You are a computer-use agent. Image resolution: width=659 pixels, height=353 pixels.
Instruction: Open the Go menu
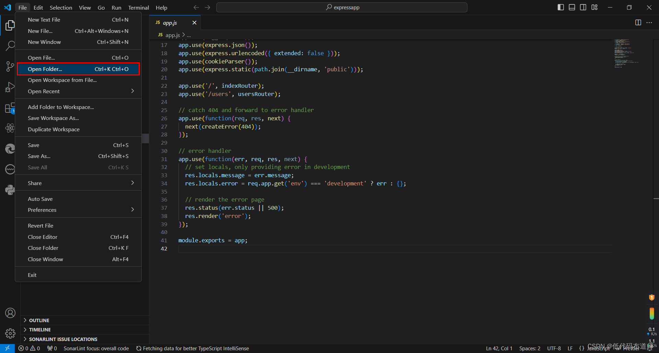[x=101, y=8]
